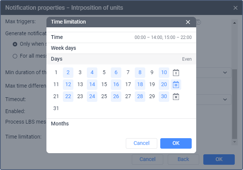
Task: Open the Timeout dropdown arrow
Action: pos(225,99)
